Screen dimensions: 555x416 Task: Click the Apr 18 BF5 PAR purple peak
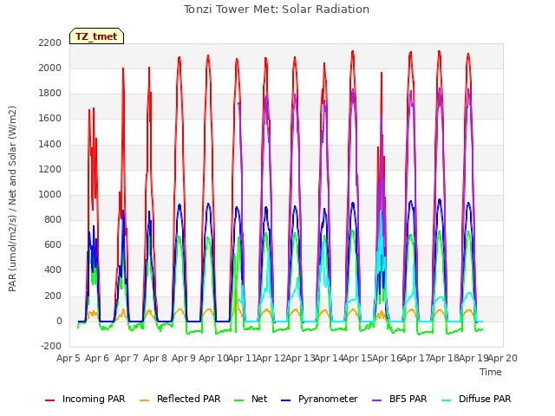coord(440,88)
